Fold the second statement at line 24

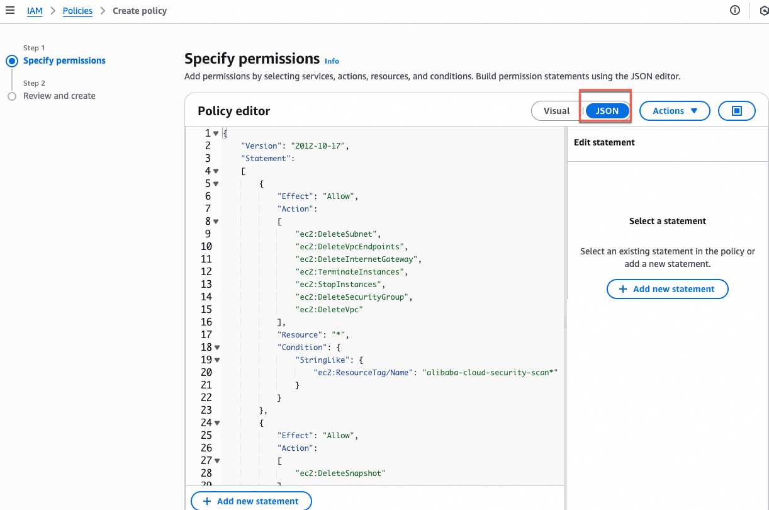217,423
